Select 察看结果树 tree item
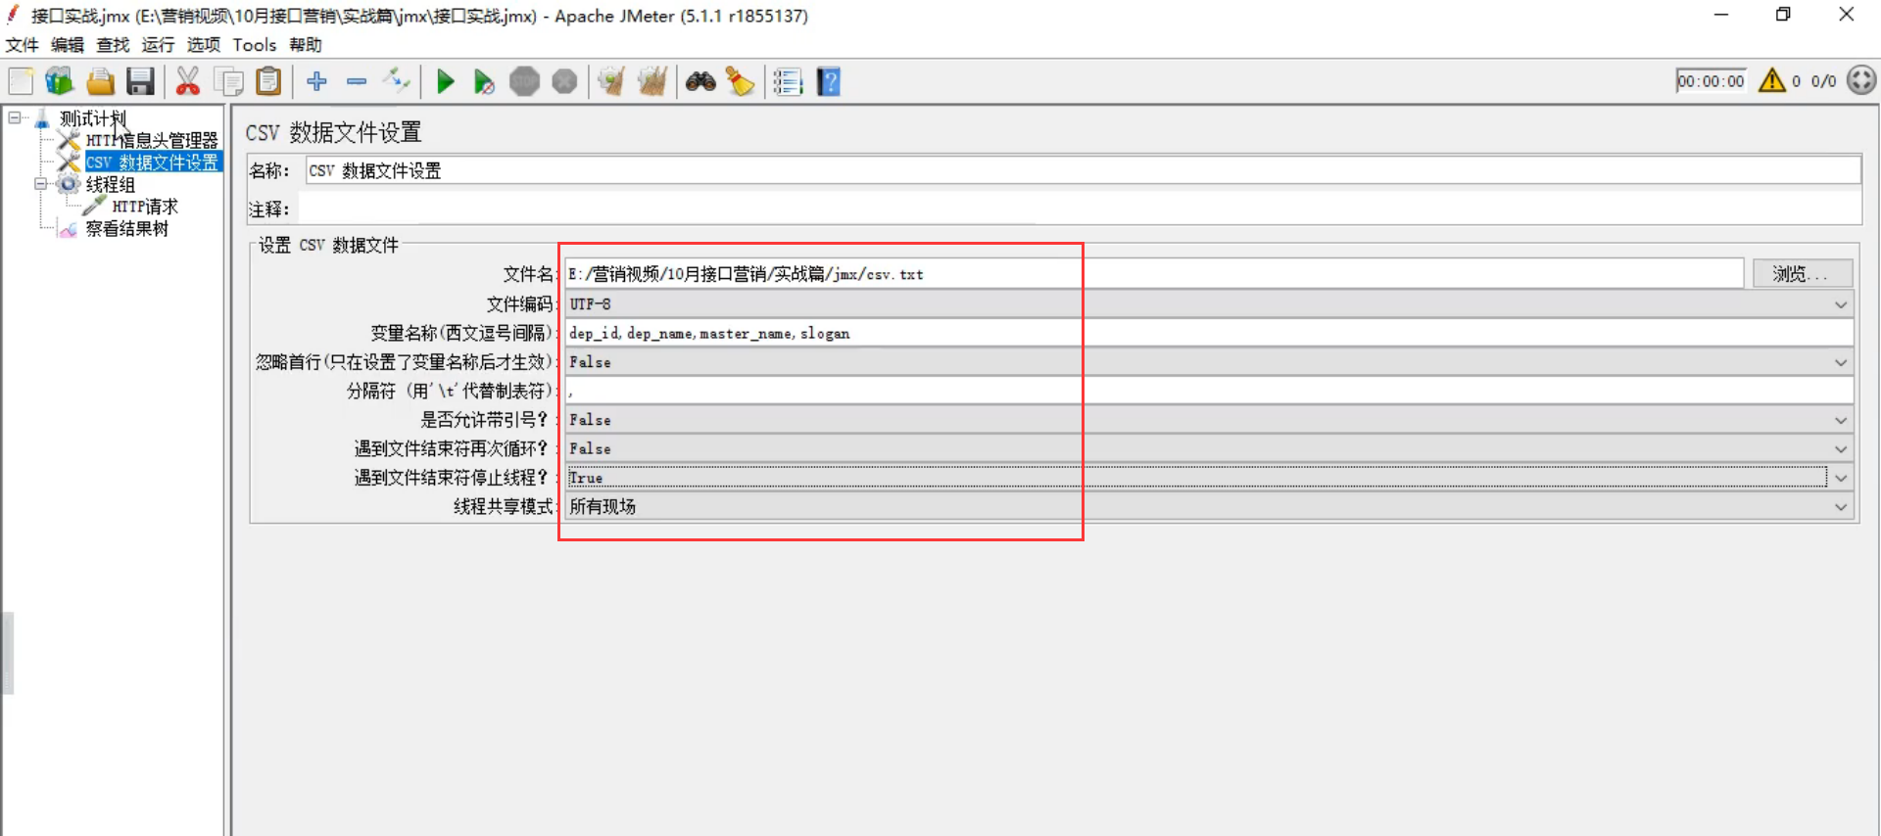 (x=126, y=229)
